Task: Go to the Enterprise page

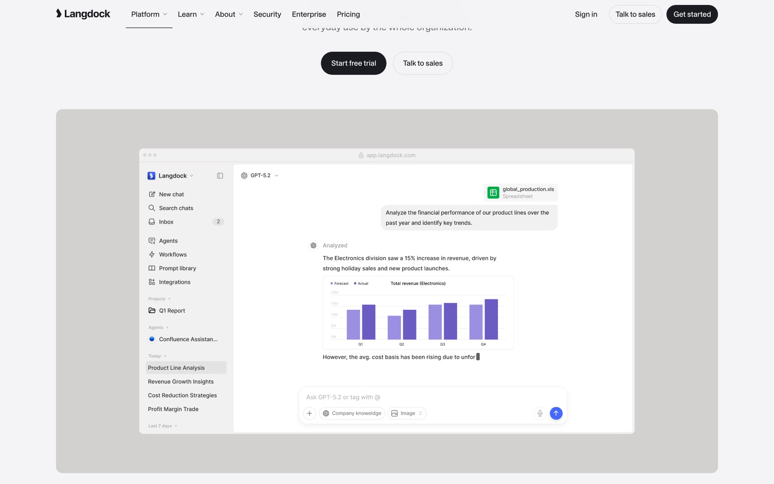Action: click(x=309, y=15)
